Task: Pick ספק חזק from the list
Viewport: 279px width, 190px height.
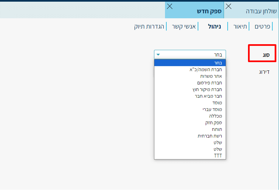Action: click(190, 123)
